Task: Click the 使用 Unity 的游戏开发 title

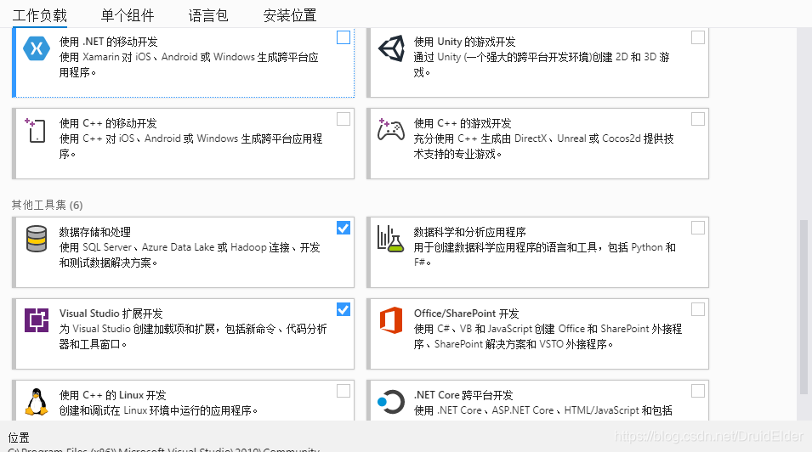Action: 464,42
